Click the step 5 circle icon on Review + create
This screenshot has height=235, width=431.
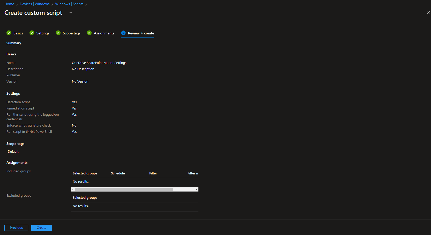pyautogui.click(x=123, y=33)
